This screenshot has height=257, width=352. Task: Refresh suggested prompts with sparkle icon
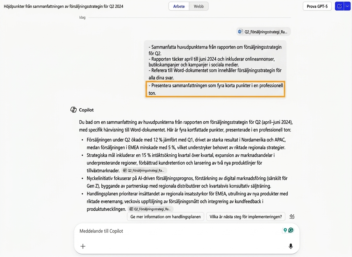tap(292, 217)
